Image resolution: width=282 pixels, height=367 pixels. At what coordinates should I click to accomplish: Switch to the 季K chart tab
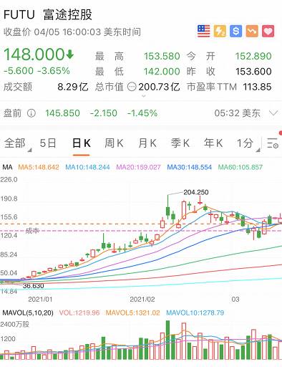pos(180,143)
